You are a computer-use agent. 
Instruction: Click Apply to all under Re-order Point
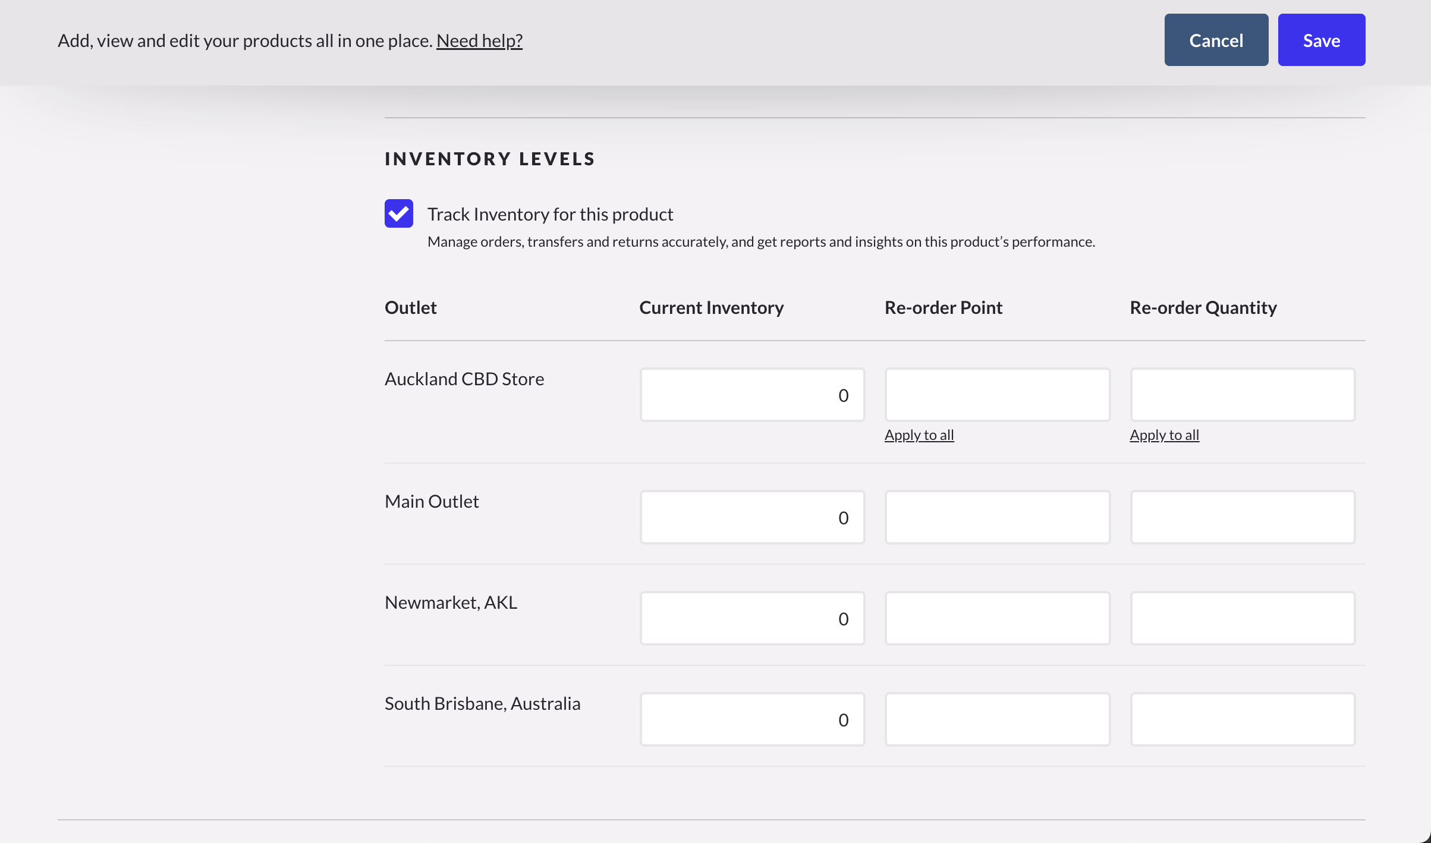pos(919,435)
